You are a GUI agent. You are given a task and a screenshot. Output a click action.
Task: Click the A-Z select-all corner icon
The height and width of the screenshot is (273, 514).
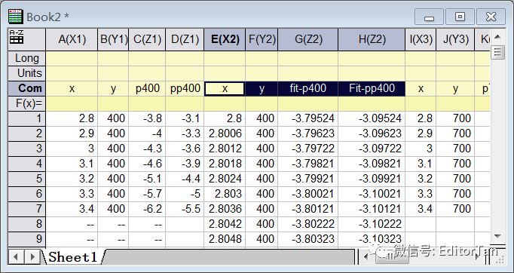coord(17,37)
